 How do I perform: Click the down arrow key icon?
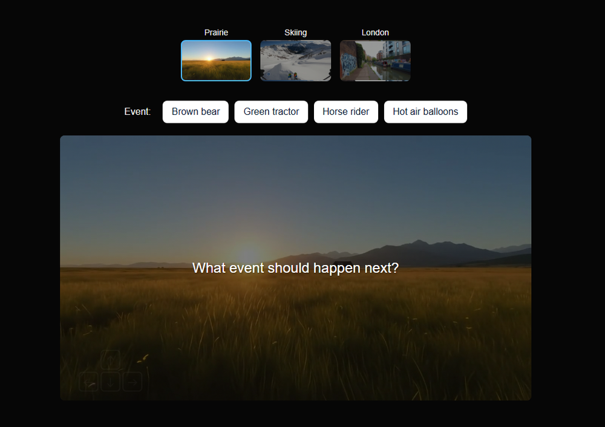110,382
